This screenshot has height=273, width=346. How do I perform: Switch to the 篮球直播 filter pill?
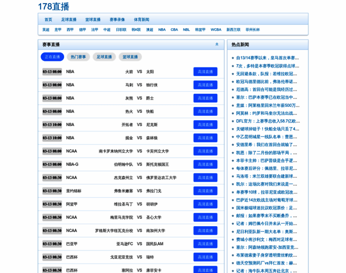(130, 57)
